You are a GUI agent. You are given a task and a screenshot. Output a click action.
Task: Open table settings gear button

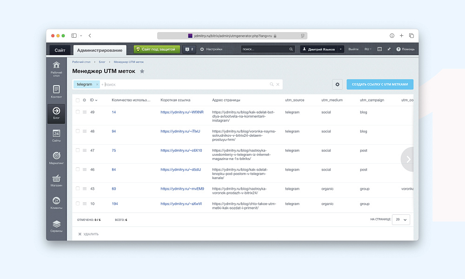pos(338,84)
